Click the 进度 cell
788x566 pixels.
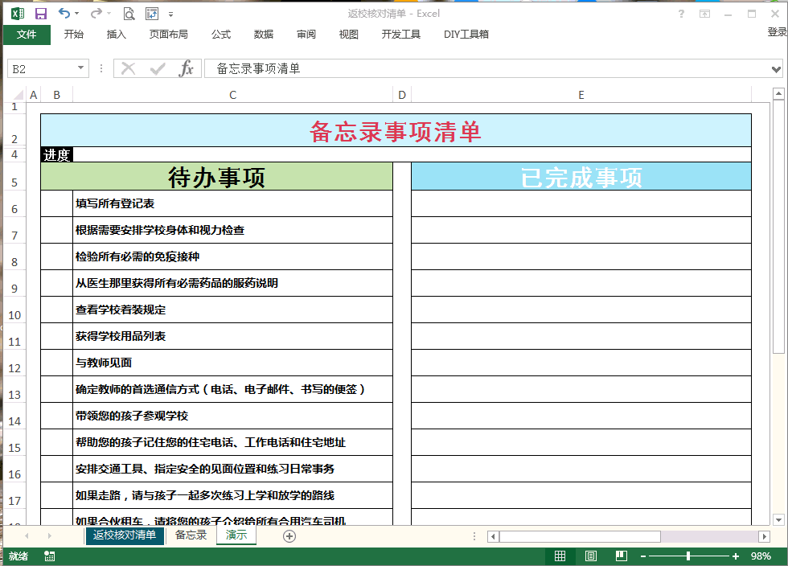[x=57, y=155]
